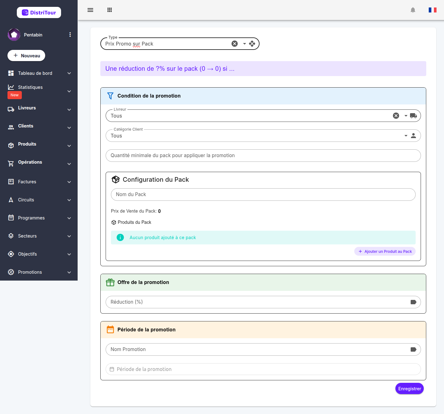
Task: Click the calendar icon in Période field
Action: coord(112,369)
